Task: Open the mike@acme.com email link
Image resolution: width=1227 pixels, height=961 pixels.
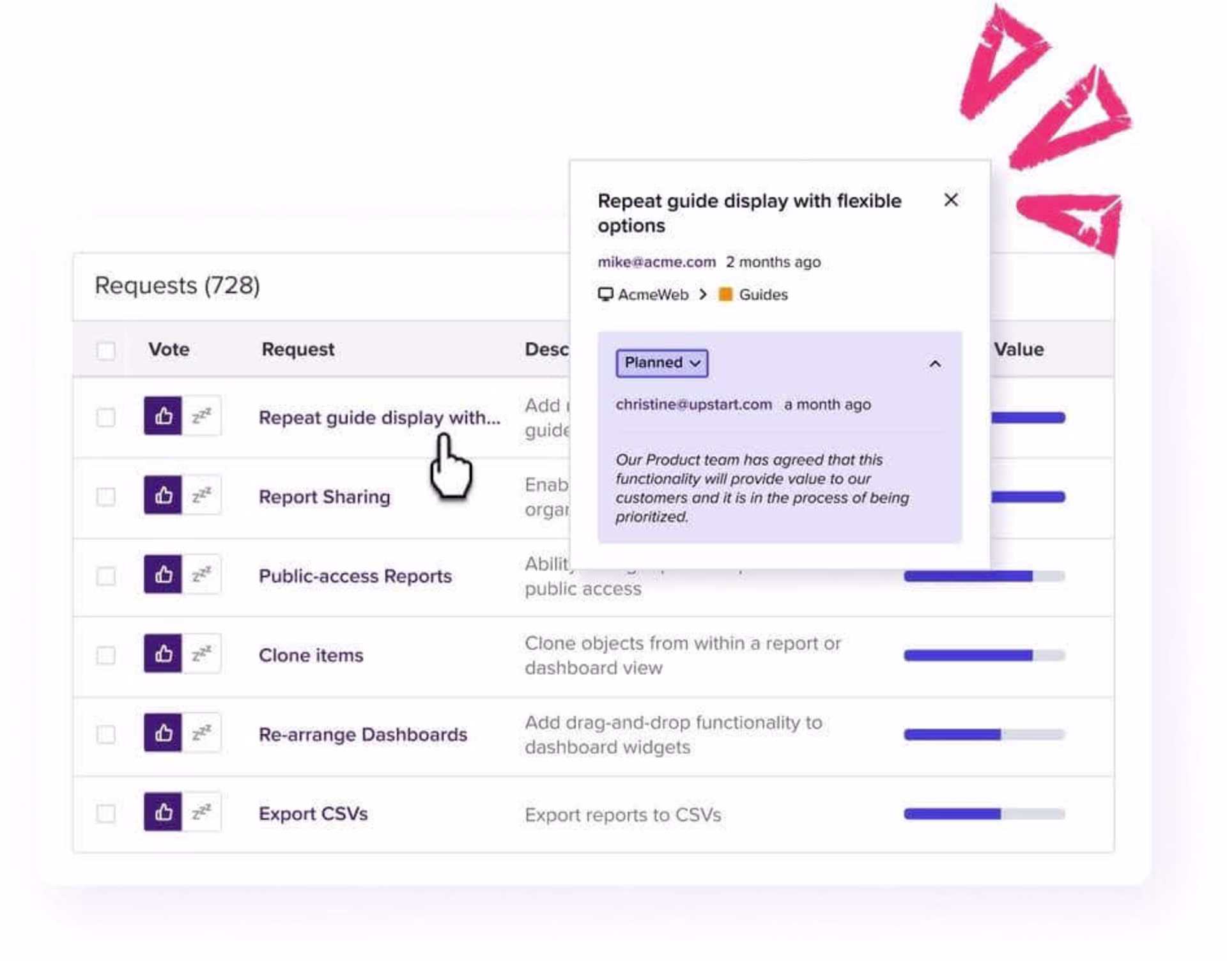Action: click(656, 262)
